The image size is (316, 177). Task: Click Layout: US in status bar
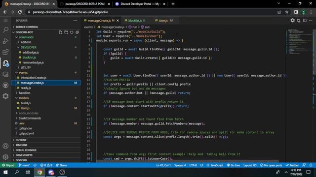click(250, 165)
